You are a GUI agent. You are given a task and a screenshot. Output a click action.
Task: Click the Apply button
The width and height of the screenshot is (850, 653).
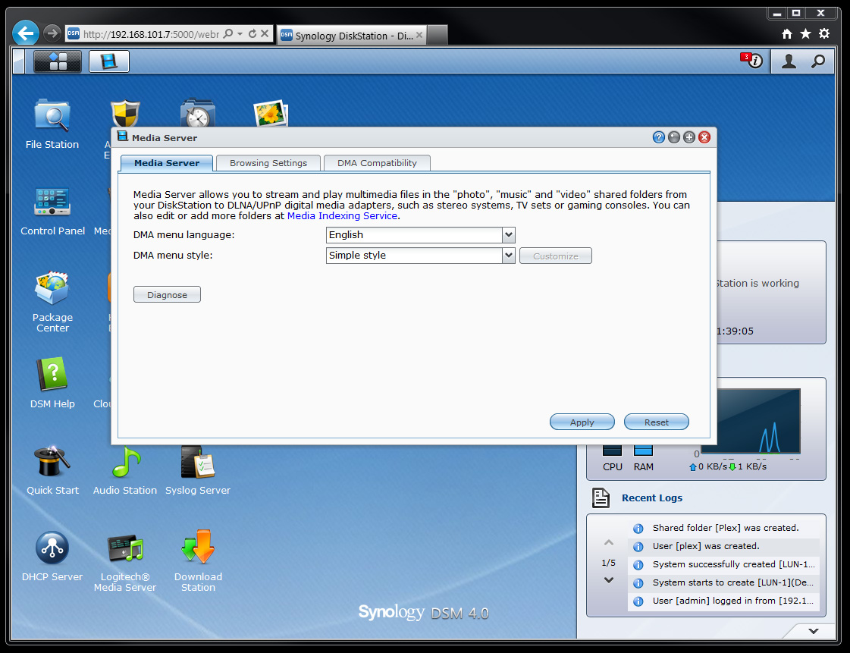point(582,422)
